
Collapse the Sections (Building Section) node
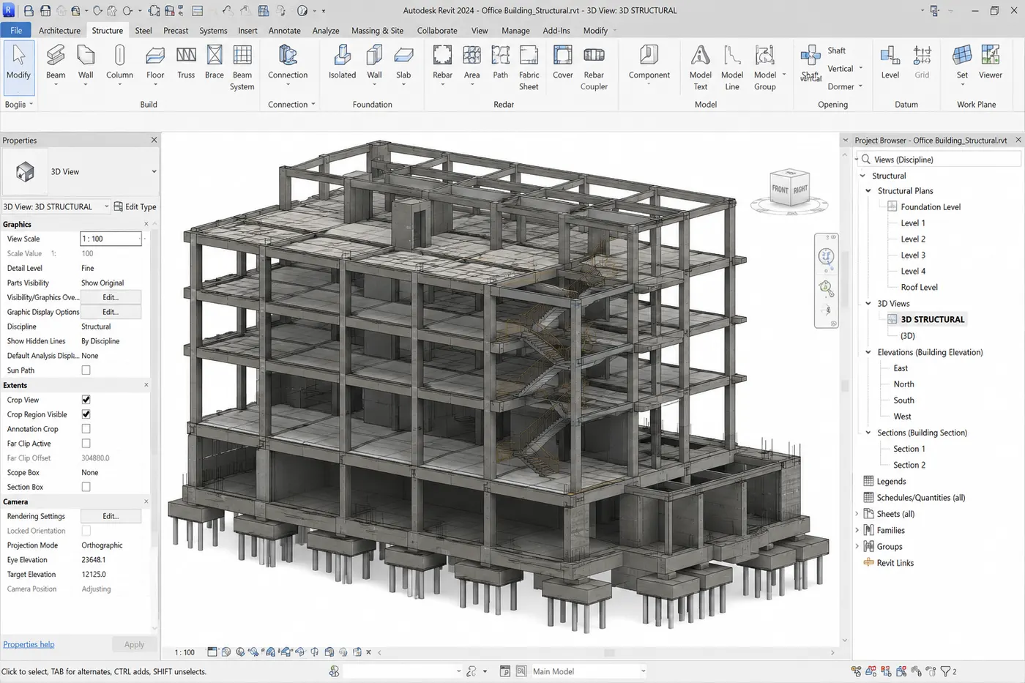click(x=868, y=433)
